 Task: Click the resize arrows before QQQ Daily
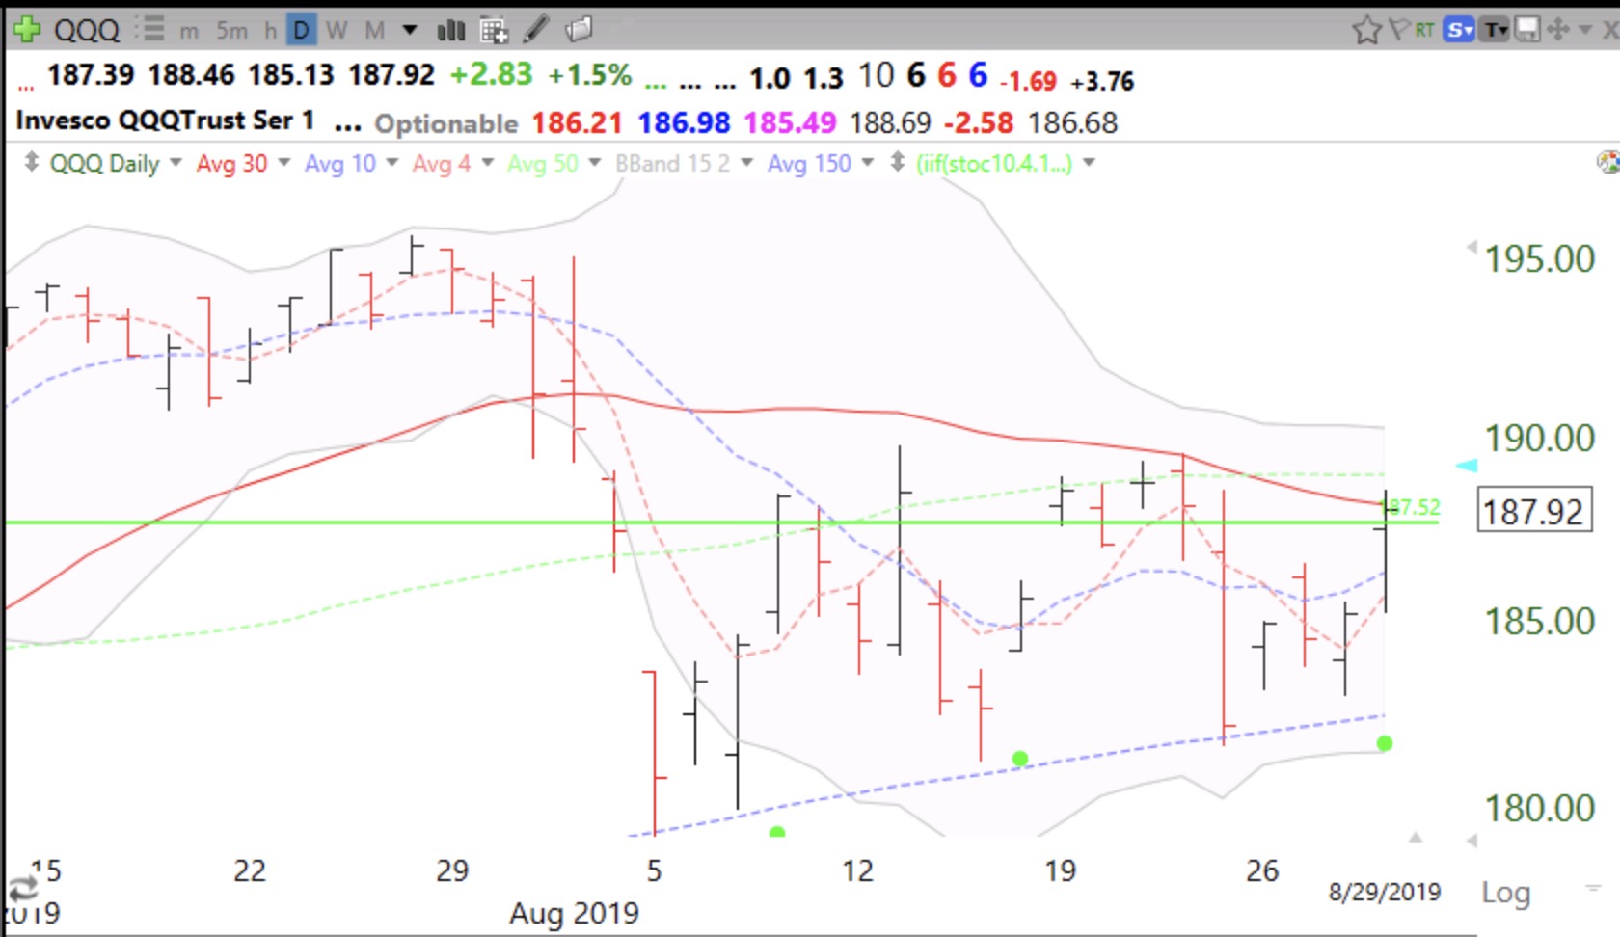coord(31,162)
